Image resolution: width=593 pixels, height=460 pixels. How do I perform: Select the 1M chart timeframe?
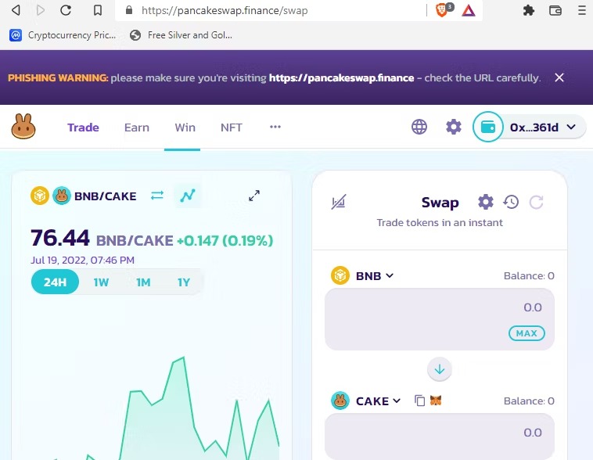(x=143, y=282)
